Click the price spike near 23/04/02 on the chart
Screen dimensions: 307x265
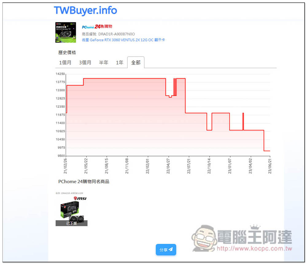click(243, 121)
